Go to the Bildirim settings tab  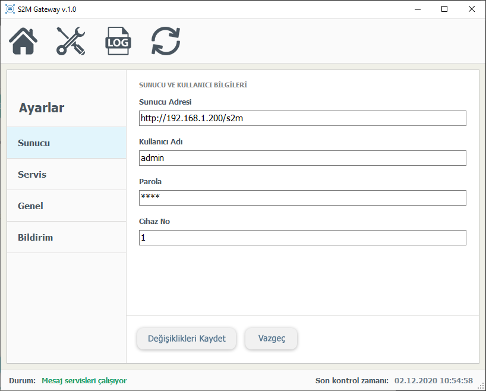click(x=67, y=237)
